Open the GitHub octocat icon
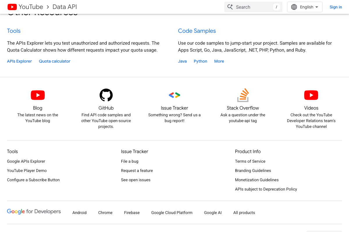This screenshot has height=232, width=349. (x=106, y=95)
